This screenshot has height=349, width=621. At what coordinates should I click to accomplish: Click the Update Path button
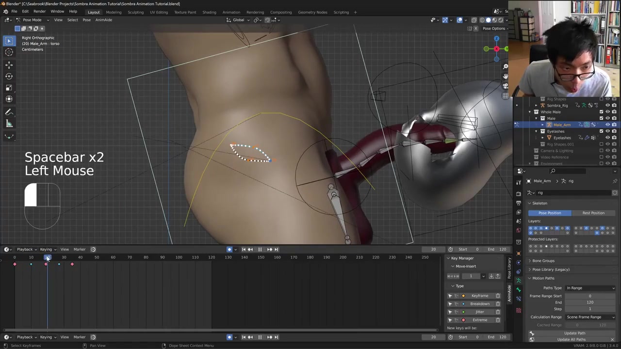(x=574, y=333)
